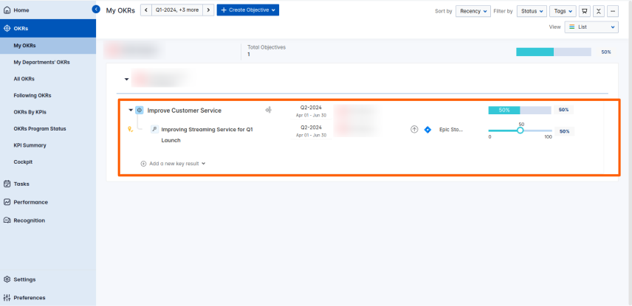Screen dimensions: 632x306
Task: Expand the Add a new key result chevron
Action: (204, 164)
